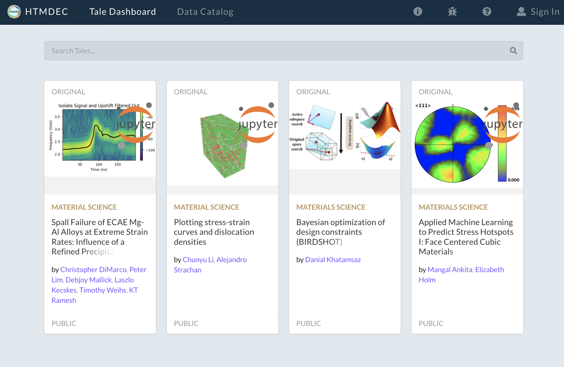The height and width of the screenshot is (367, 564).
Task: Click Jupyter logo on Spall Failure tale
Action: pos(135,124)
